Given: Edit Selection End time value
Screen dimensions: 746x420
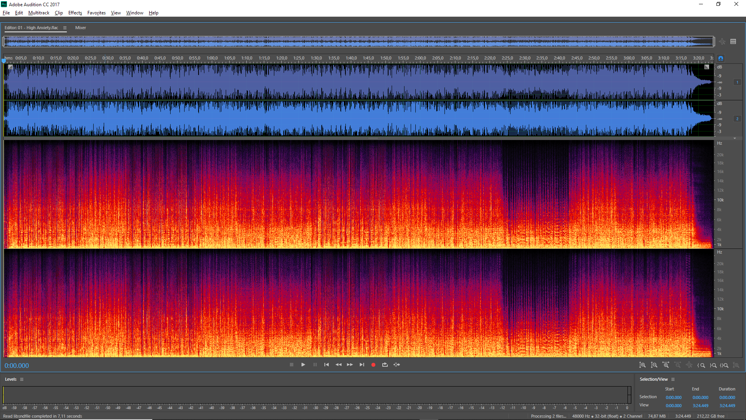Looking at the screenshot, I should click(x=700, y=397).
